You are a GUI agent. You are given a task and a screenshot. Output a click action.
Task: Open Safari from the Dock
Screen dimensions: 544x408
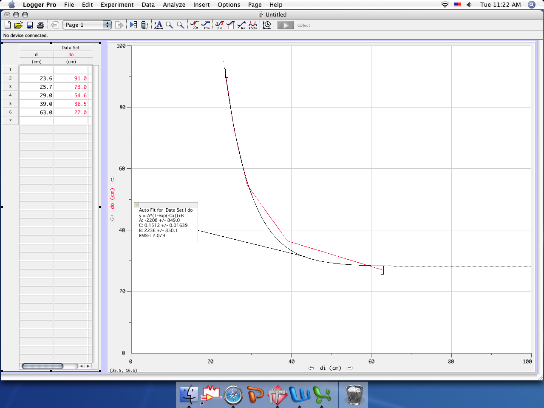pyautogui.click(x=233, y=395)
